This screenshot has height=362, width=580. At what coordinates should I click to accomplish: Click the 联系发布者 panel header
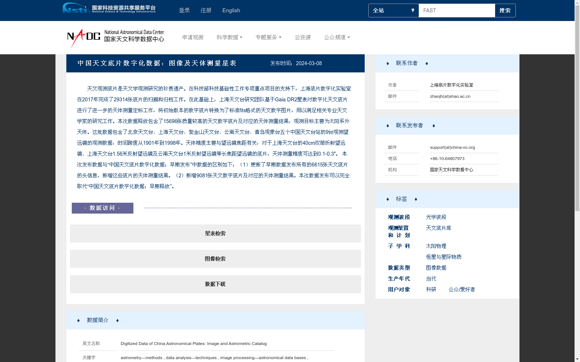(447, 126)
